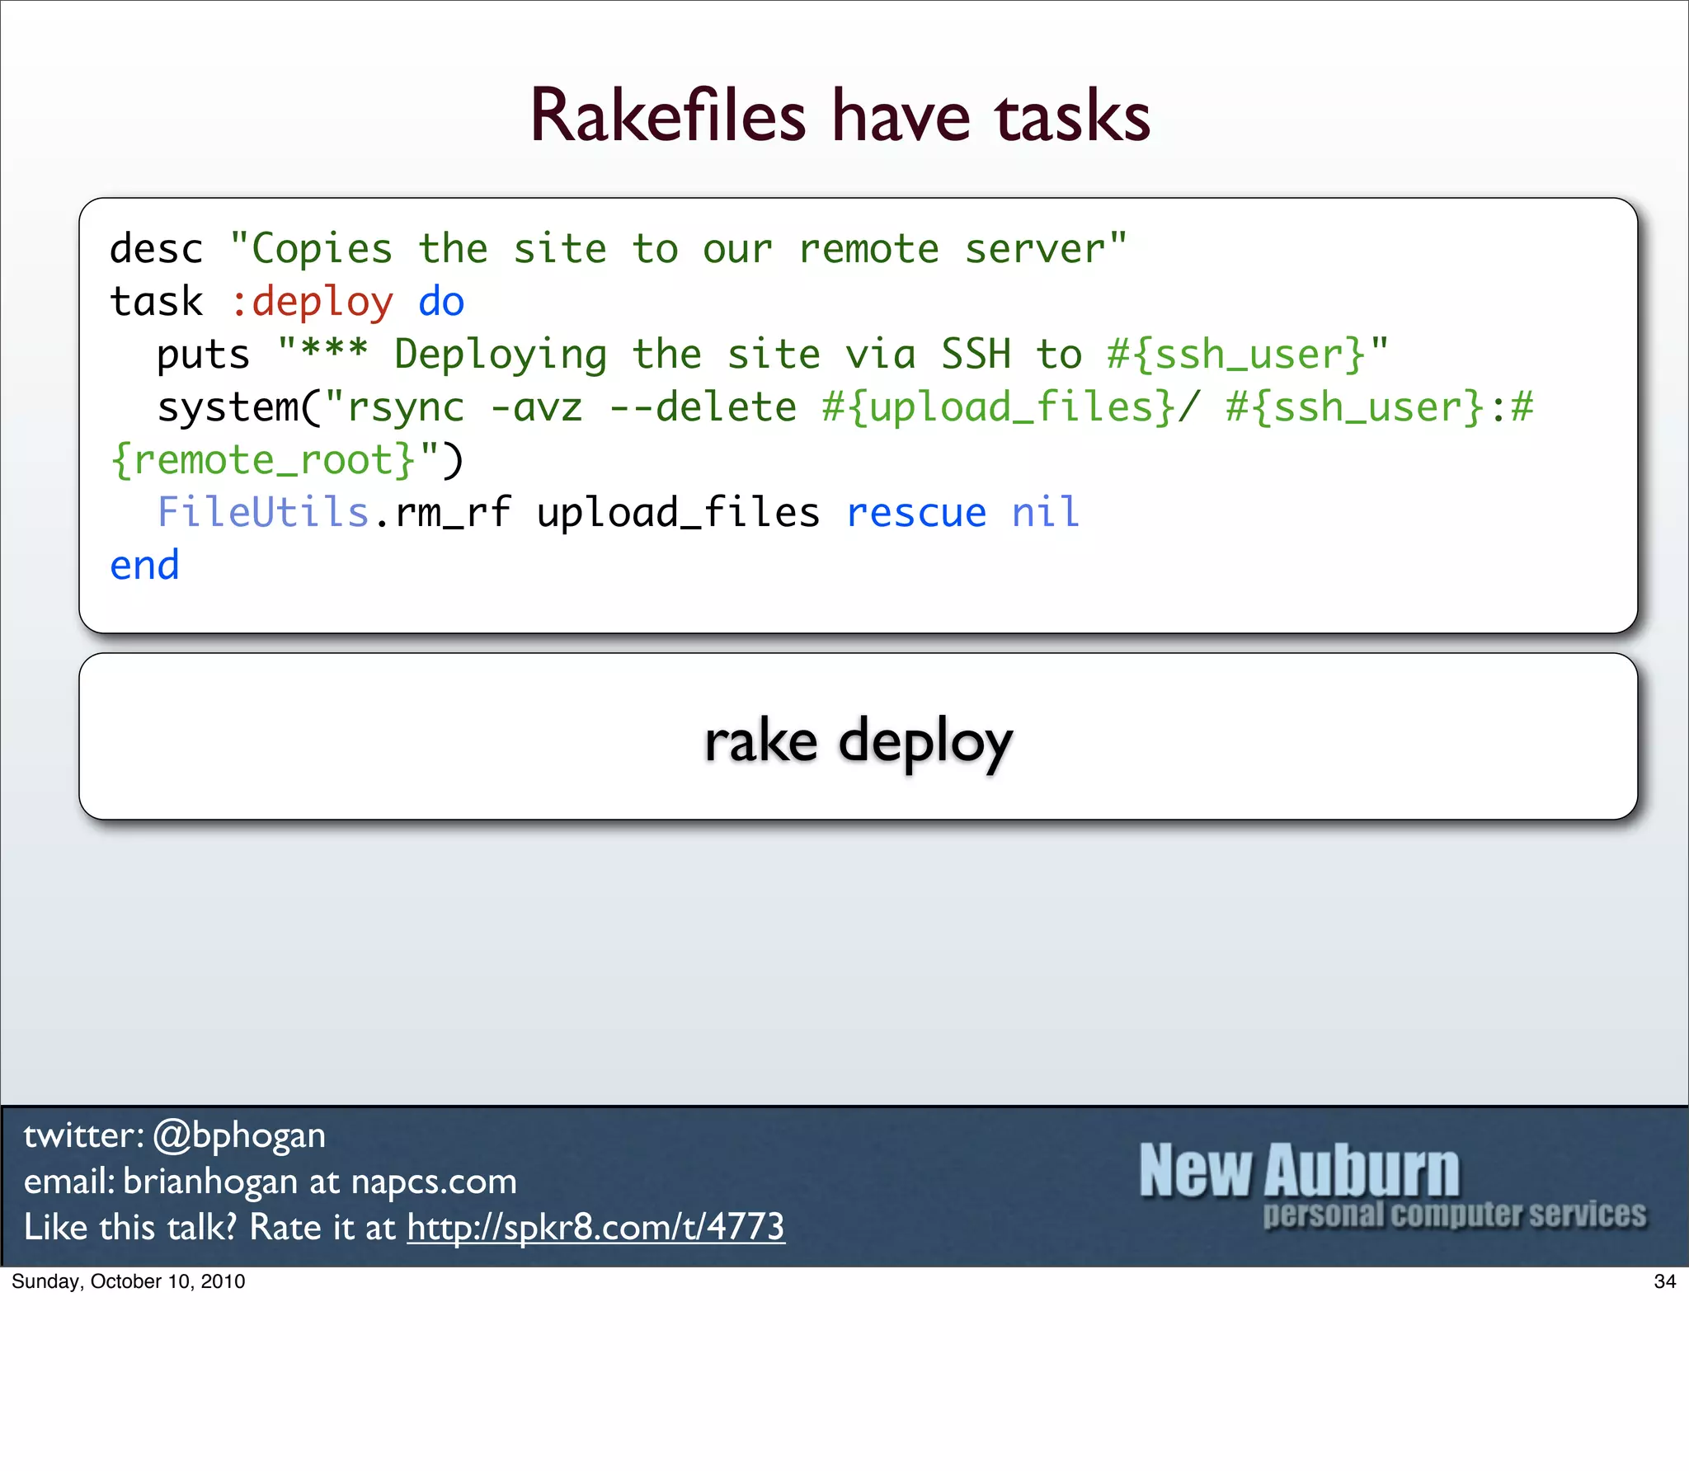Click the system("rsync -avz --delete line
This screenshot has height=1471, width=1689.
(x=845, y=407)
